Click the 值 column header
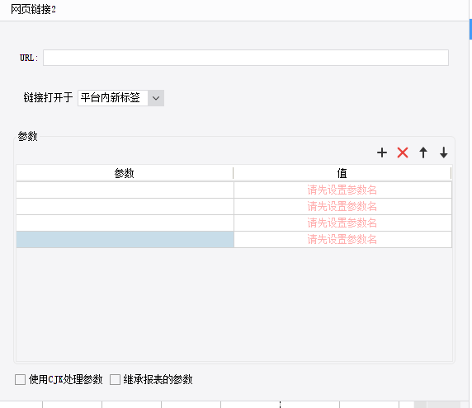This screenshot has width=472, height=408. 342,173
